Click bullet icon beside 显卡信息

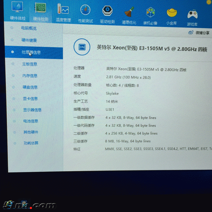point(14,98)
